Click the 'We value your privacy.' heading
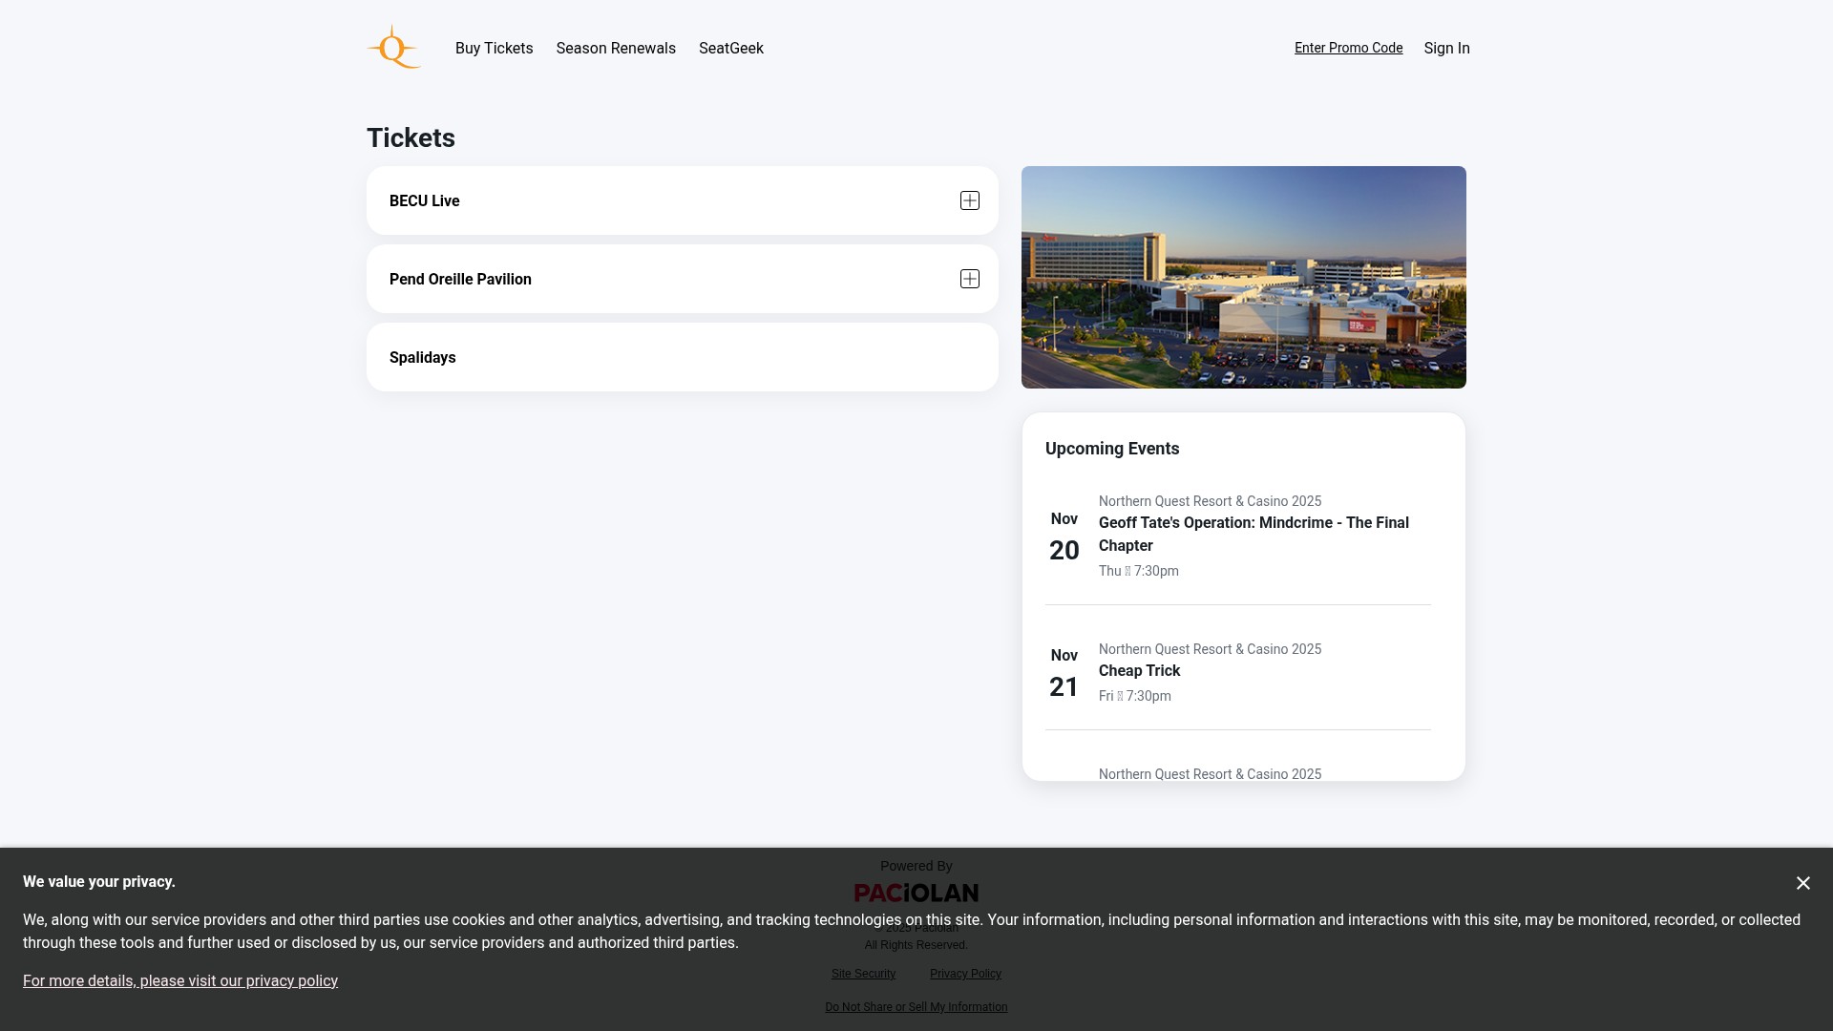The width and height of the screenshot is (1833, 1031). [x=99, y=881]
